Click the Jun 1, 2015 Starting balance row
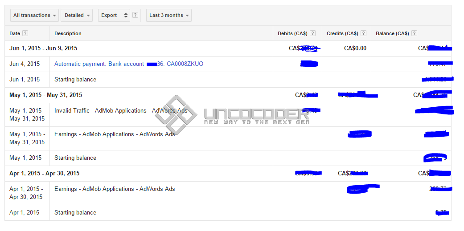The width and height of the screenshot is (464, 231). pos(228,80)
